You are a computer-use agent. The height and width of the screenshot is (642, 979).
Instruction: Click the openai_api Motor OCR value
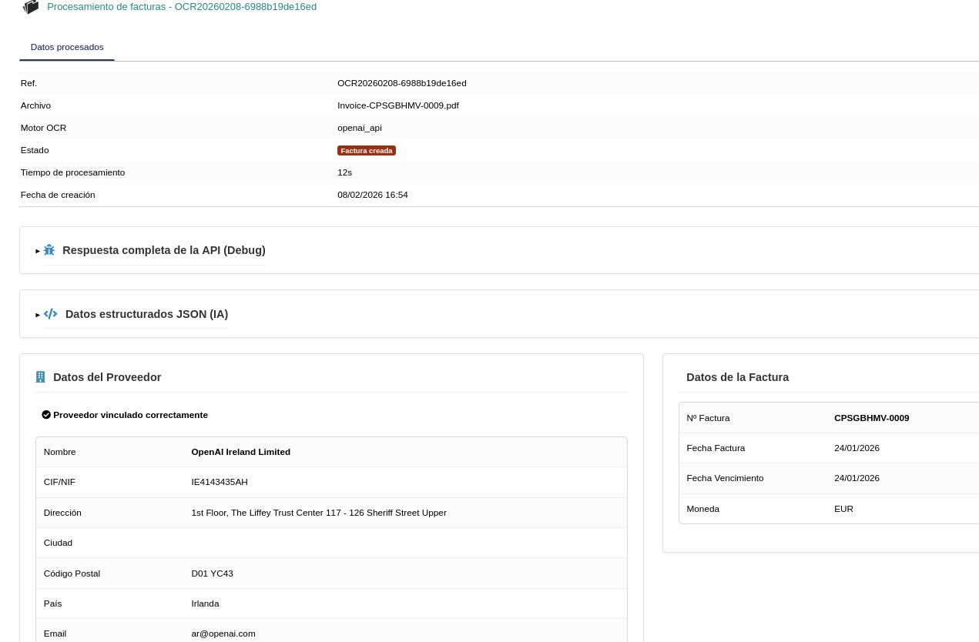[359, 128]
